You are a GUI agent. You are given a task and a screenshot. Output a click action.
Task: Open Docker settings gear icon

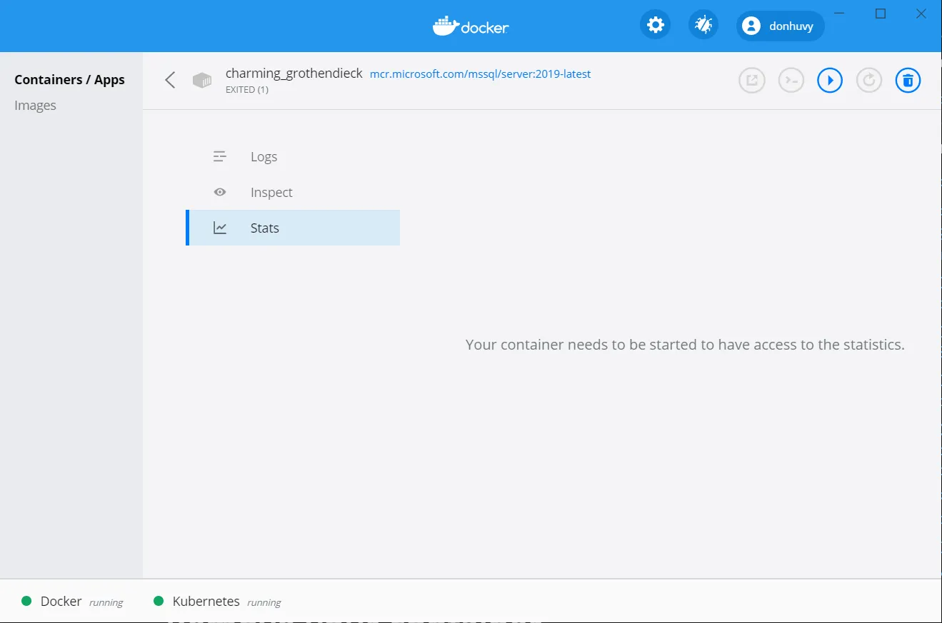pyautogui.click(x=655, y=26)
